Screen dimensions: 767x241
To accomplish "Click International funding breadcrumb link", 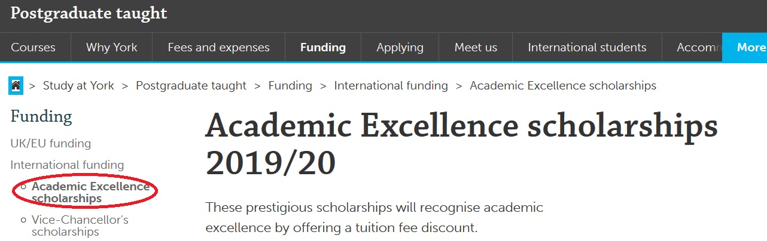I will pos(391,86).
